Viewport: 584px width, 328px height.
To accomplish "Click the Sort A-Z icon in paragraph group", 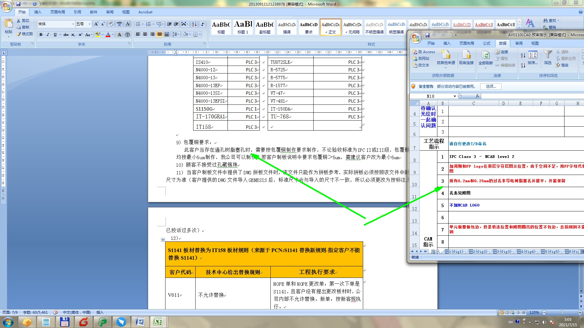I will point(194,24).
